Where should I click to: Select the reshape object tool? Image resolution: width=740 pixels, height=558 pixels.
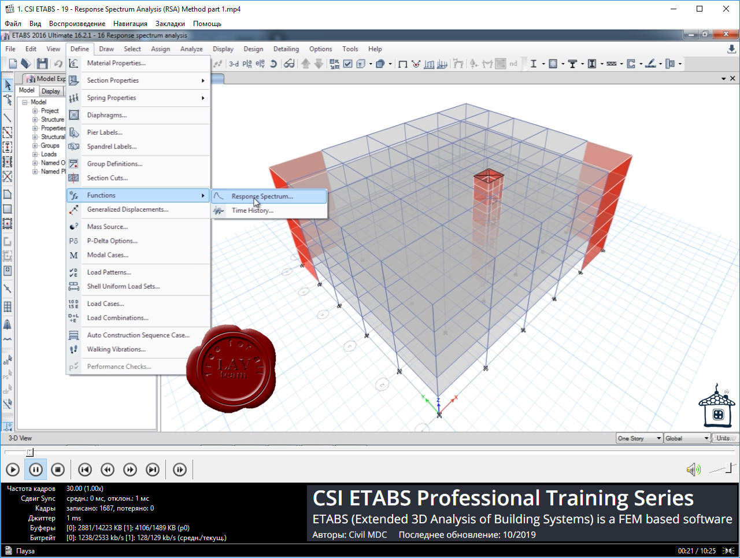8,100
